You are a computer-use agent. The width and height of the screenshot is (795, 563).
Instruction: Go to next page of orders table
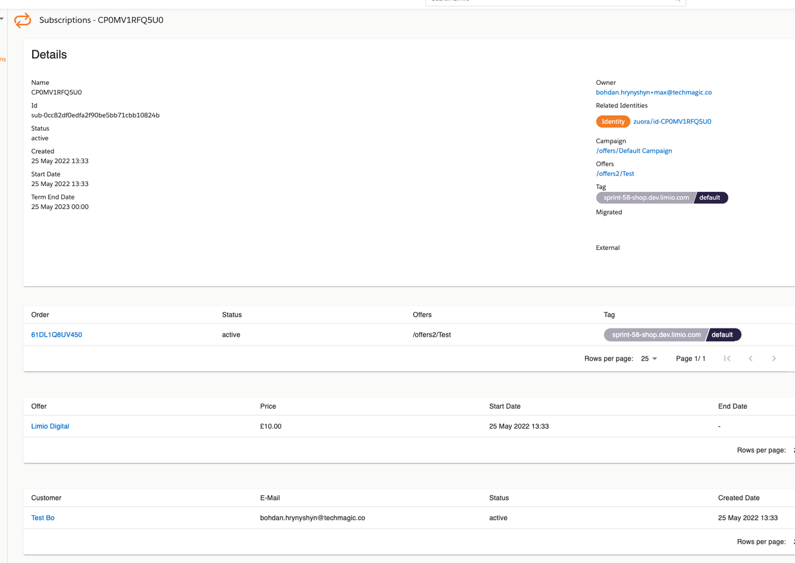pos(773,358)
